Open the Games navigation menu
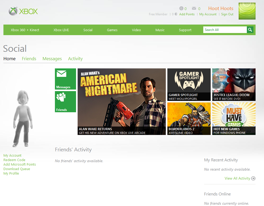The height and width of the screenshot is (206, 264). click(x=112, y=30)
